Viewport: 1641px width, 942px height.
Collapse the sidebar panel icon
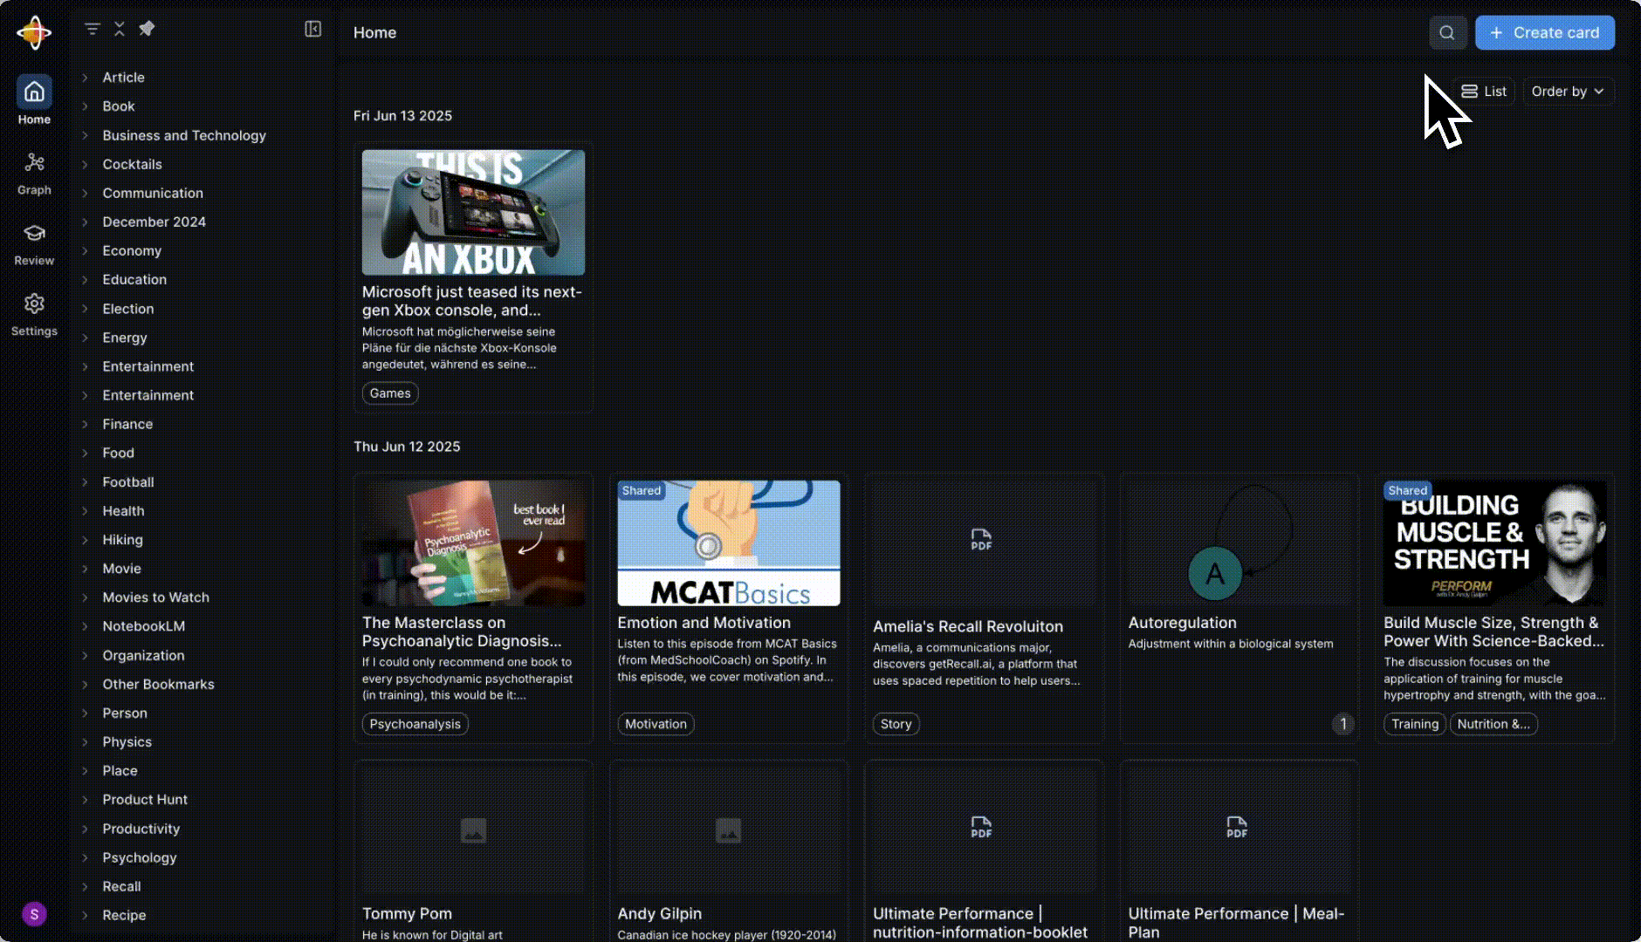312,29
